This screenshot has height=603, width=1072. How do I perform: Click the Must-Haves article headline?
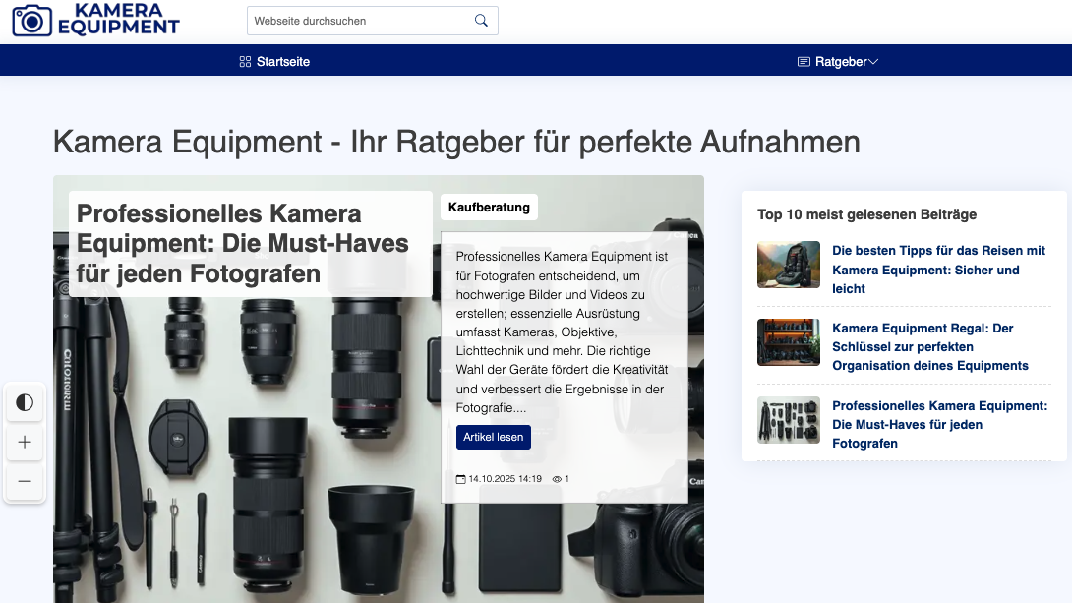coord(242,244)
